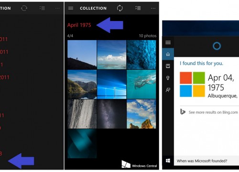Open the teal abstract wallpaper thumbnail
The height and width of the screenshot is (172, 239).
click(x=82, y=143)
